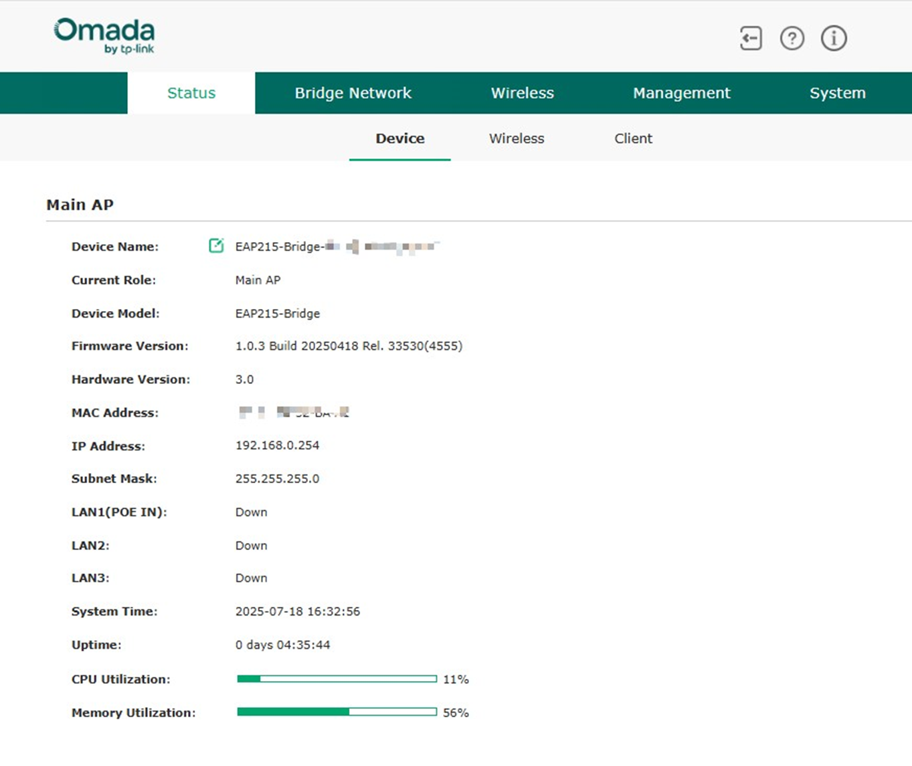The width and height of the screenshot is (912, 766).
Task: Open the help question mark icon
Action: (x=792, y=38)
